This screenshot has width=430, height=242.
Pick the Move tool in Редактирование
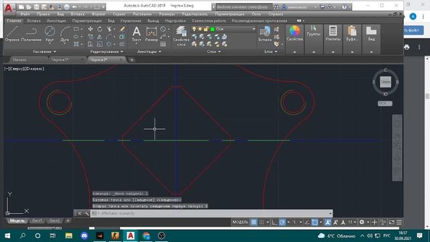coord(90,29)
